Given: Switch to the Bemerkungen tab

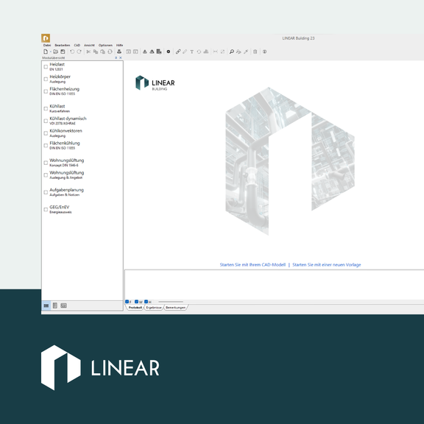Looking at the screenshot, I should 175,308.
